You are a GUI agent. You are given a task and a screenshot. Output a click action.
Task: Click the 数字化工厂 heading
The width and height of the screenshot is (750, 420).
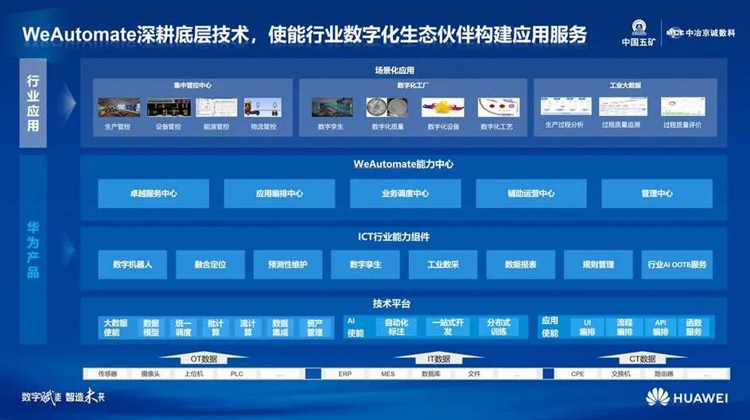click(413, 86)
